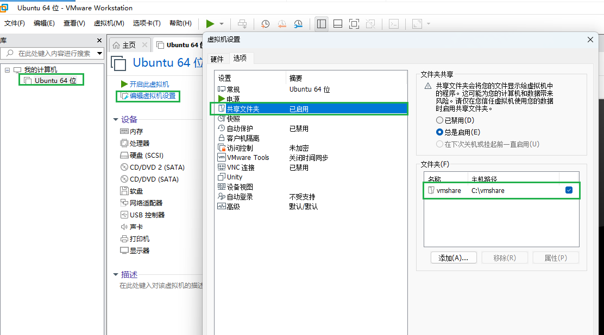
Task: Select the 快照 settings row
Action: pos(311,119)
